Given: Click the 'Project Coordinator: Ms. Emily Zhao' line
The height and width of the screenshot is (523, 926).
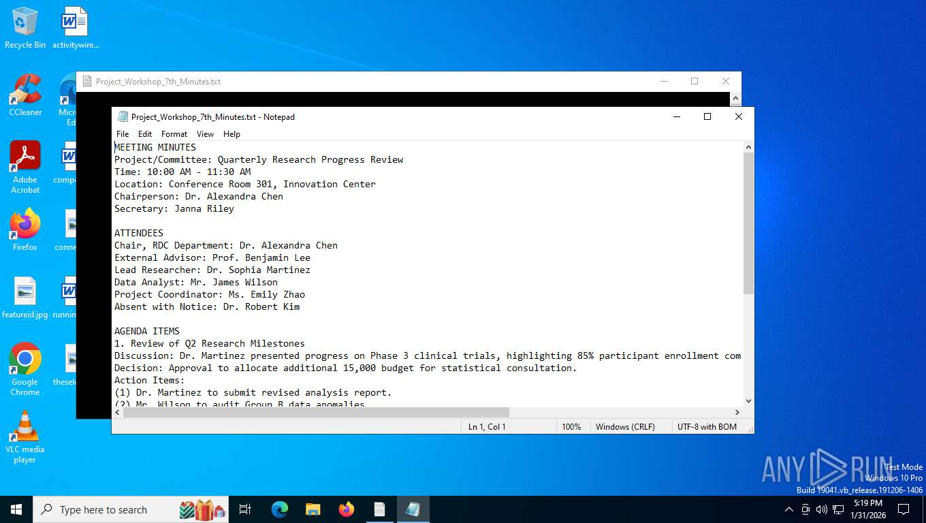Looking at the screenshot, I should coord(210,294).
